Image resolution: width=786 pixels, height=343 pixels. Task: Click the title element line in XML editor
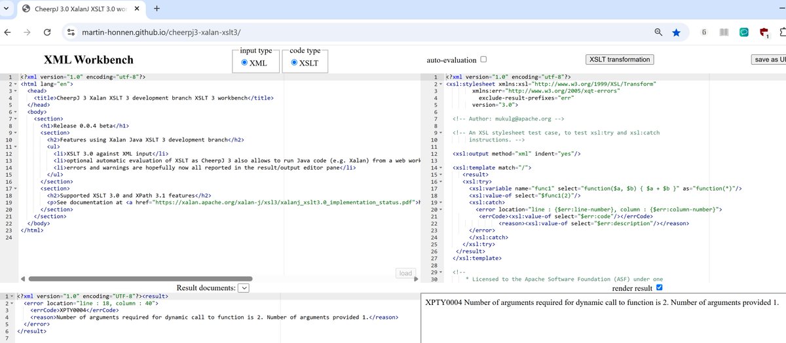(153, 98)
